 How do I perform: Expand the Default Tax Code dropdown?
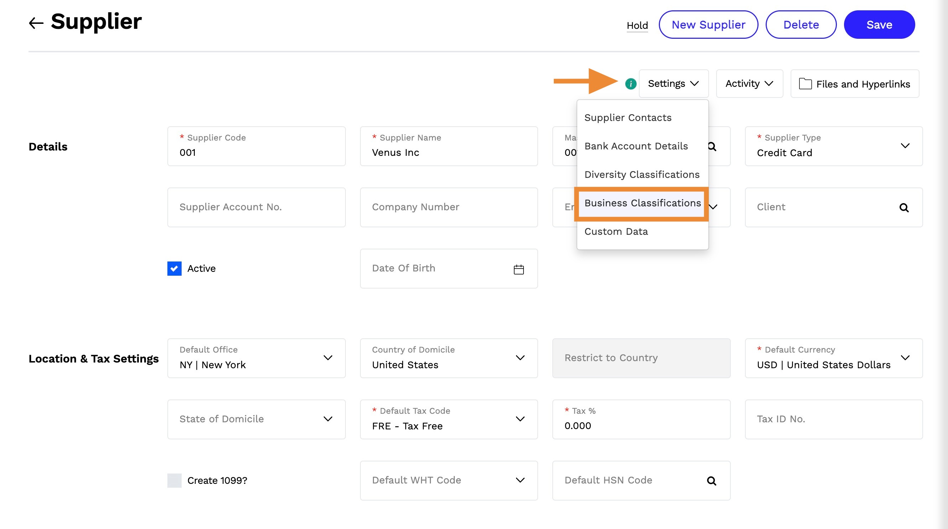[449, 419]
